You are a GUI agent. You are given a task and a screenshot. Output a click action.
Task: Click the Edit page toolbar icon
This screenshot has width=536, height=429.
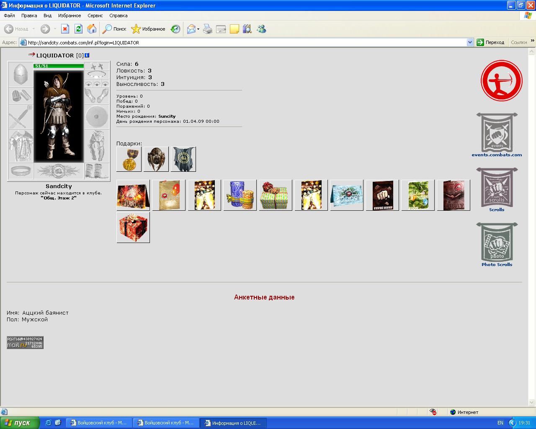(x=221, y=29)
